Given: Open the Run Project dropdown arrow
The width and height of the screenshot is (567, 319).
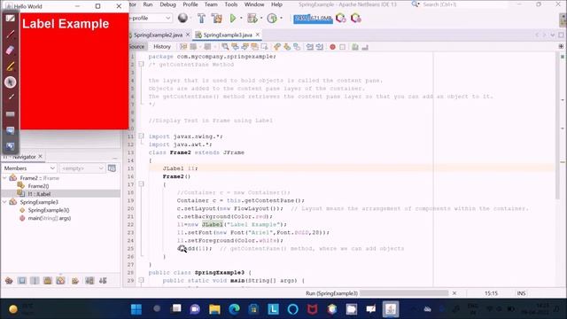Looking at the screenshot, I should pyautogui.click(x=241, y=18).
